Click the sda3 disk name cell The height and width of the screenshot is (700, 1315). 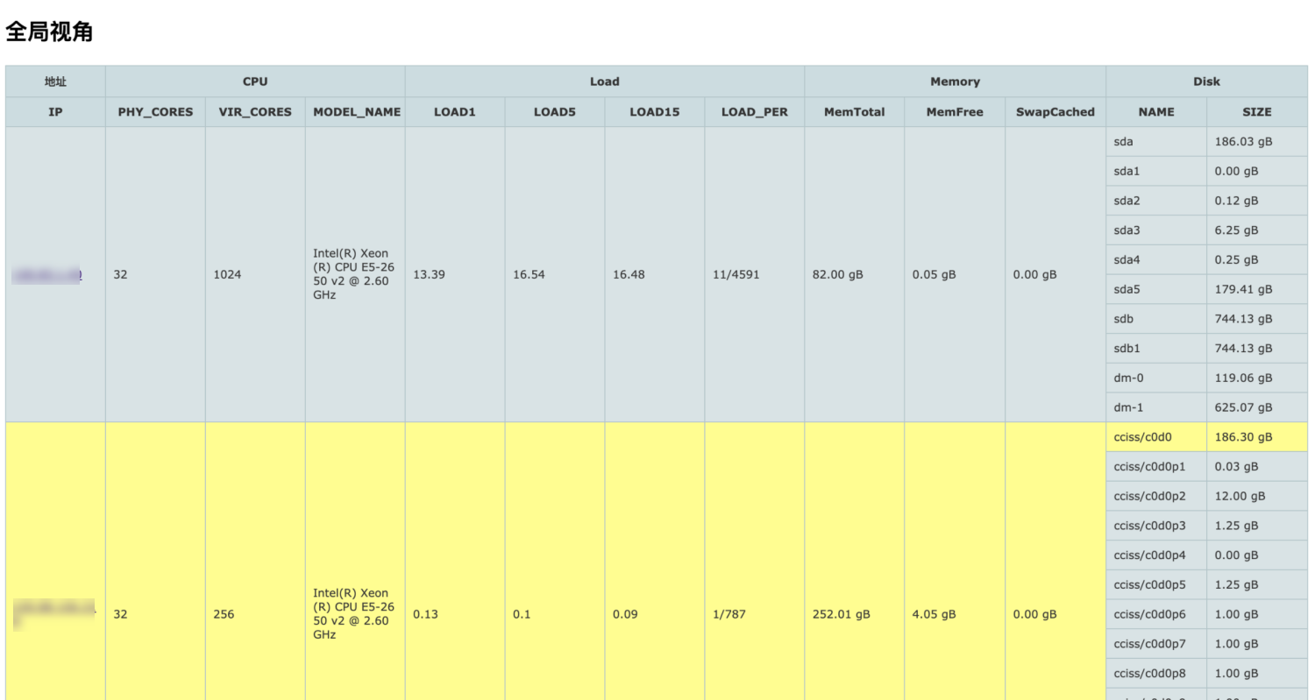coord(1156,230)
